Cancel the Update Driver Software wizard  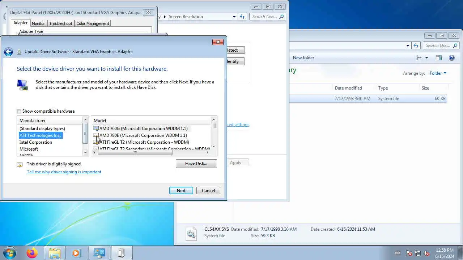pos(208,191)
